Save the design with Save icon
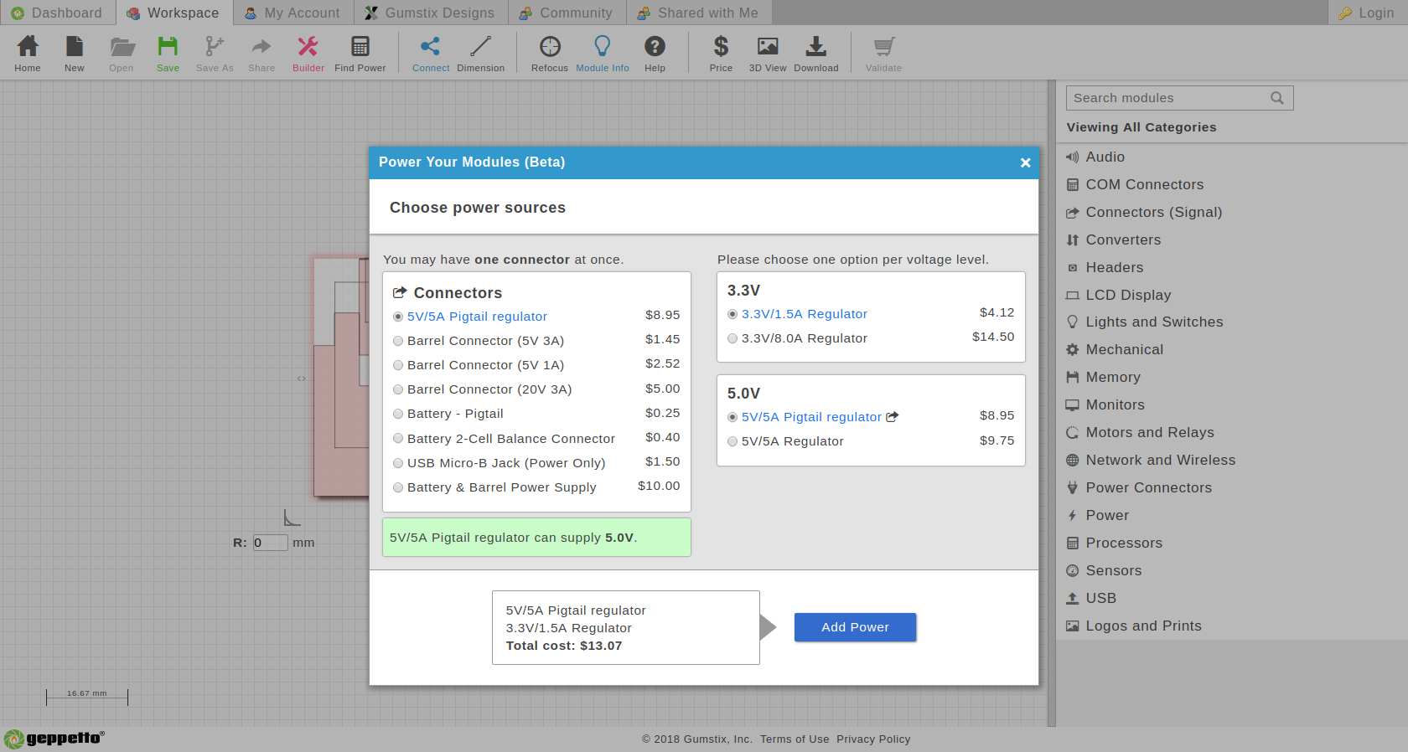This screenshot has height=752, width=1408. tap(168, 46)
